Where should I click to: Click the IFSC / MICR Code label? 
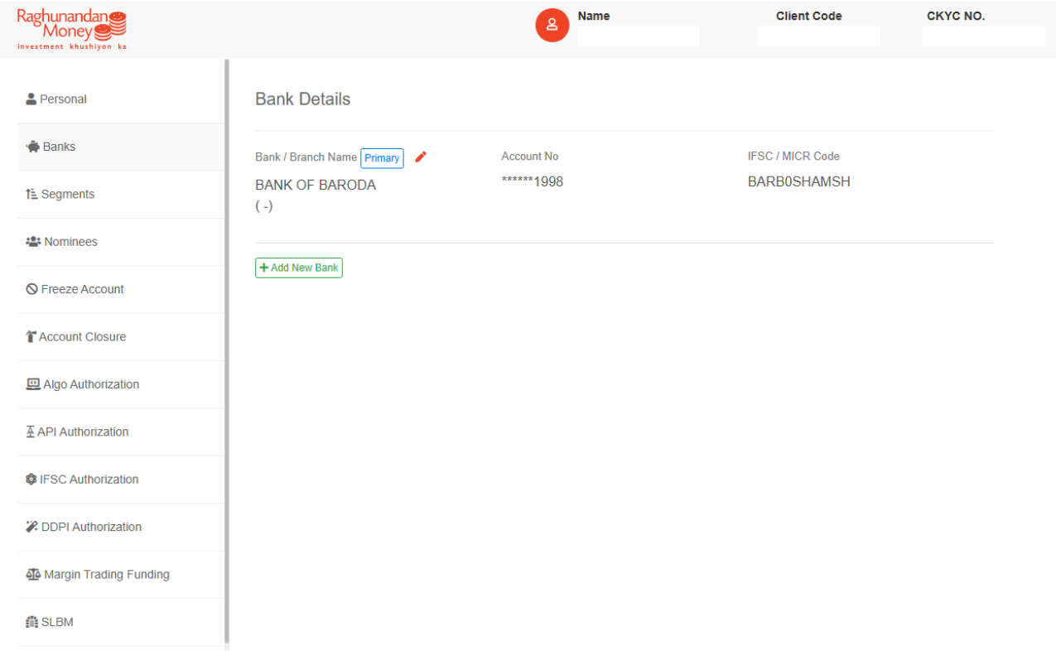[793, 157]
